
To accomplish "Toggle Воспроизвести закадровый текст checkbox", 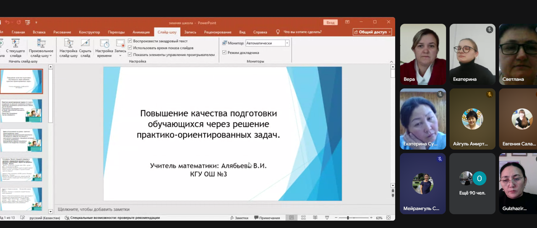I will [130, 41].
